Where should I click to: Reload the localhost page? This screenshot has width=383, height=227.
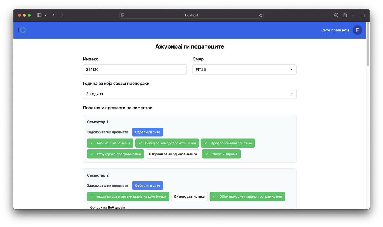[261, 16]
